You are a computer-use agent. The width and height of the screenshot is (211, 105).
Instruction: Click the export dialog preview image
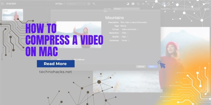click(x=79, y=35)
